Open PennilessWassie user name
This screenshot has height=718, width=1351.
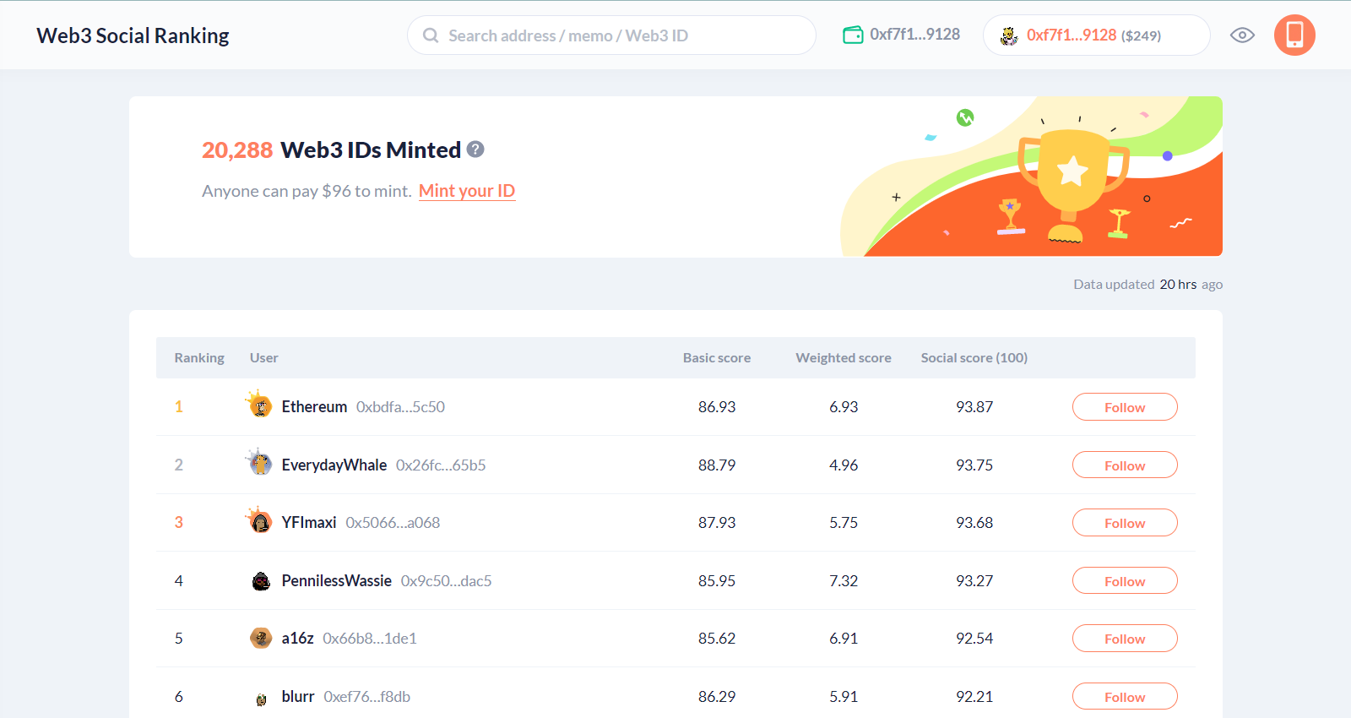[337, 581]
